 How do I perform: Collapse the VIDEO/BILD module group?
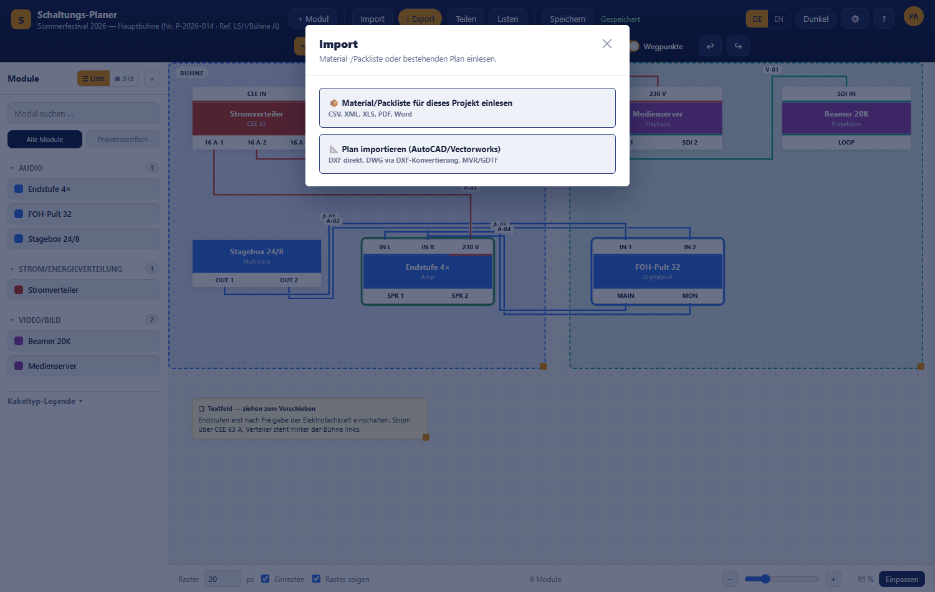coord(12,320)
